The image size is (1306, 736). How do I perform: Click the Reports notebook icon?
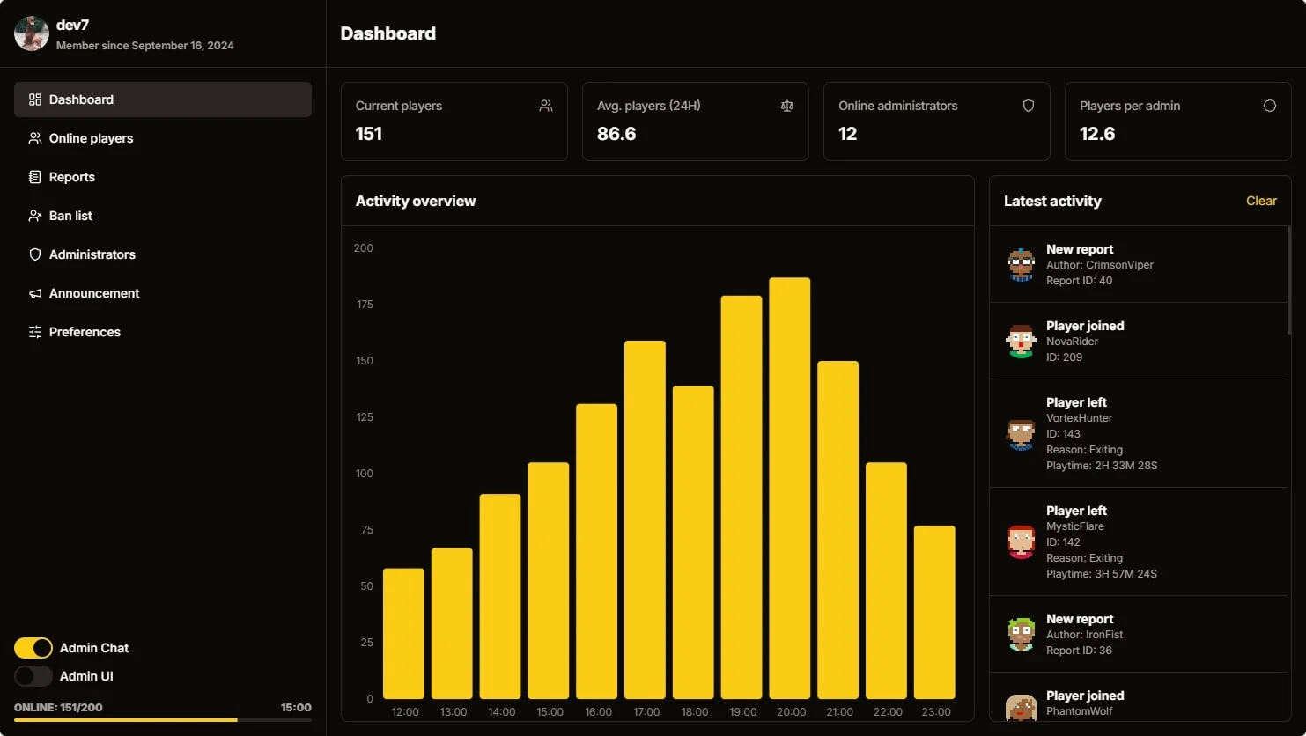34,177
